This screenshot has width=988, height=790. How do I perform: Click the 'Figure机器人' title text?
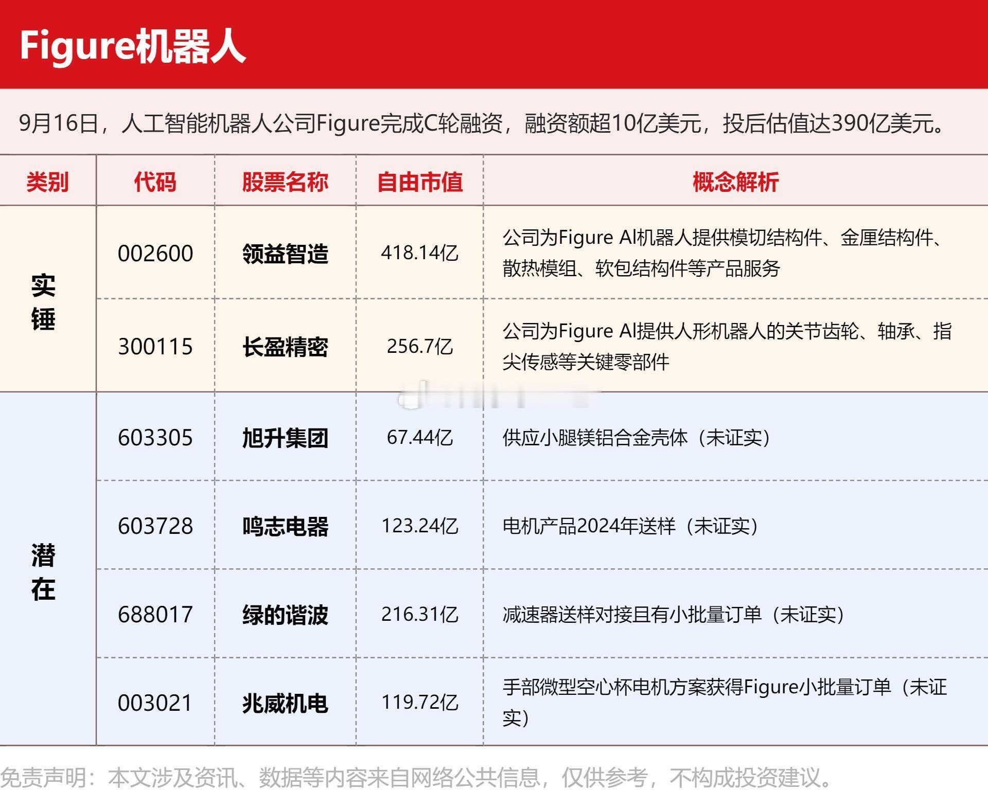[133, 46]
